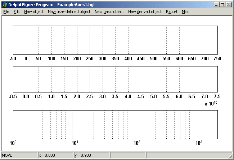Select the middle scaled axes box

pos(115,79)
